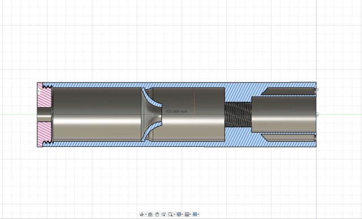Activate the Pan hand tool
The width and height of the screenshot is (362, 219).
pyautogui.click(x=157, y=214)
